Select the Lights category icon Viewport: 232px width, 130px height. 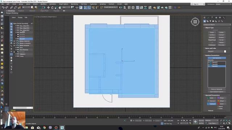coord(210,21)
